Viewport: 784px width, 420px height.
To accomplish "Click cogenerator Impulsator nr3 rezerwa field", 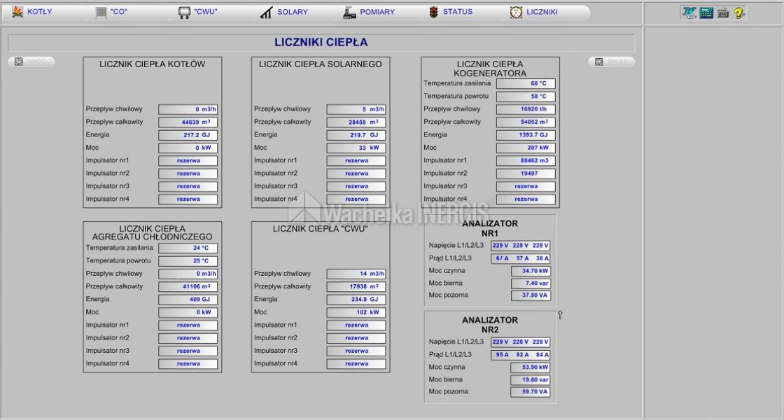I will (526, 186).
